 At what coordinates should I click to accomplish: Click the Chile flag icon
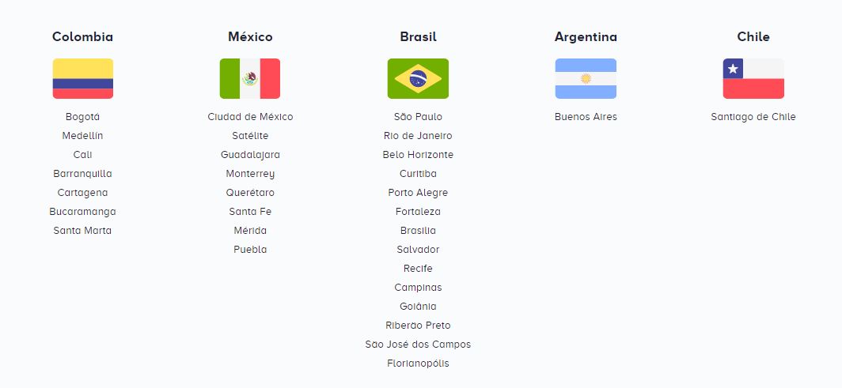(753, 79)
